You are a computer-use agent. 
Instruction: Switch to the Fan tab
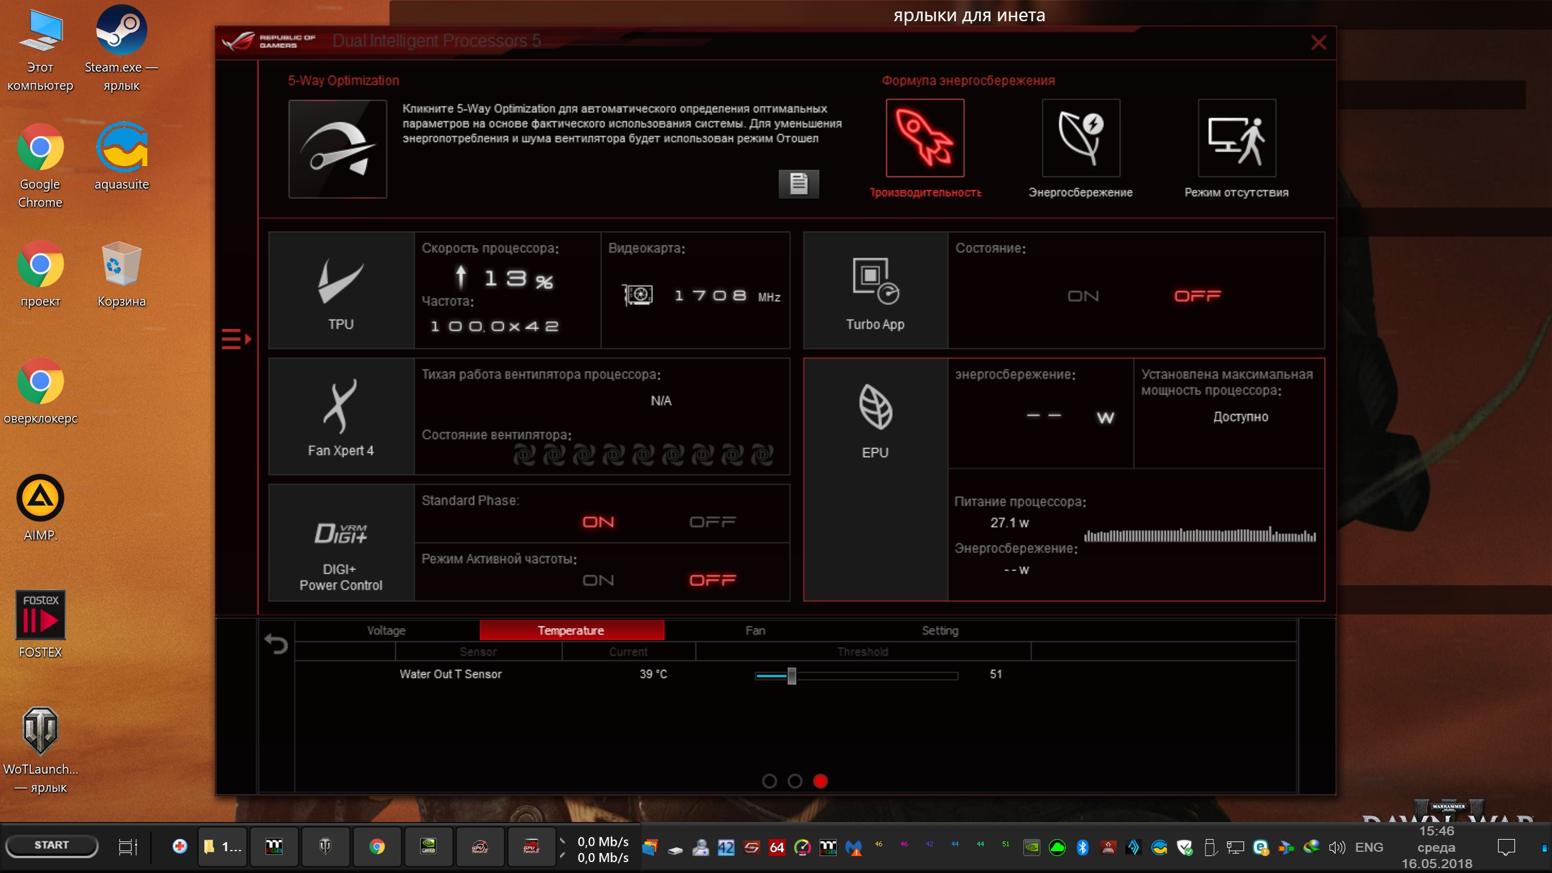(755, 630)
